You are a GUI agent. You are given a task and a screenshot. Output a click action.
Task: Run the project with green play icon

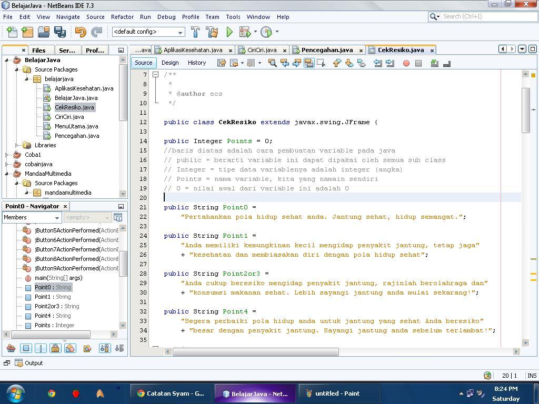229,32
